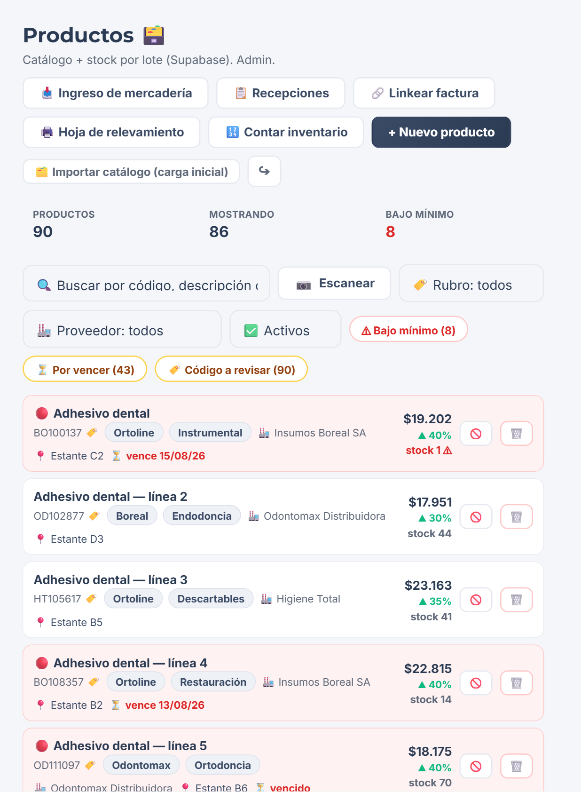Click the curved arrow export icon button
This screenshot has height=792, width=581.
[x=265, y=171]
